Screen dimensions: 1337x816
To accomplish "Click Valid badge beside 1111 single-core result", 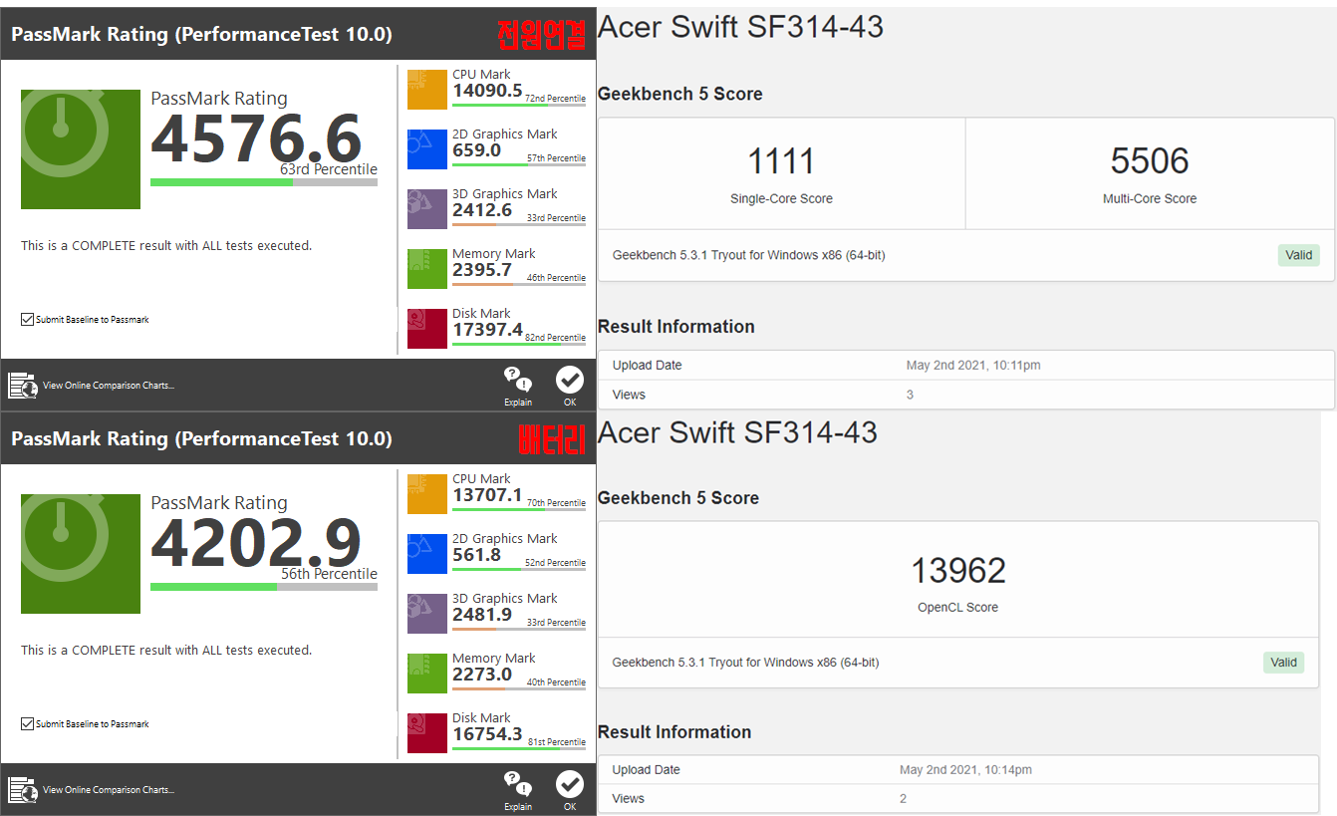I will (x=1299, y=255).
